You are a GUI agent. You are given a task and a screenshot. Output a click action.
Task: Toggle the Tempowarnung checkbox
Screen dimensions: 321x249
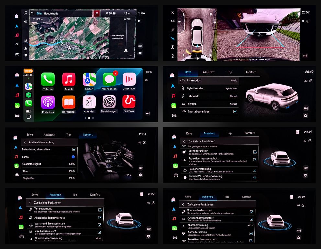click(100, 210)
